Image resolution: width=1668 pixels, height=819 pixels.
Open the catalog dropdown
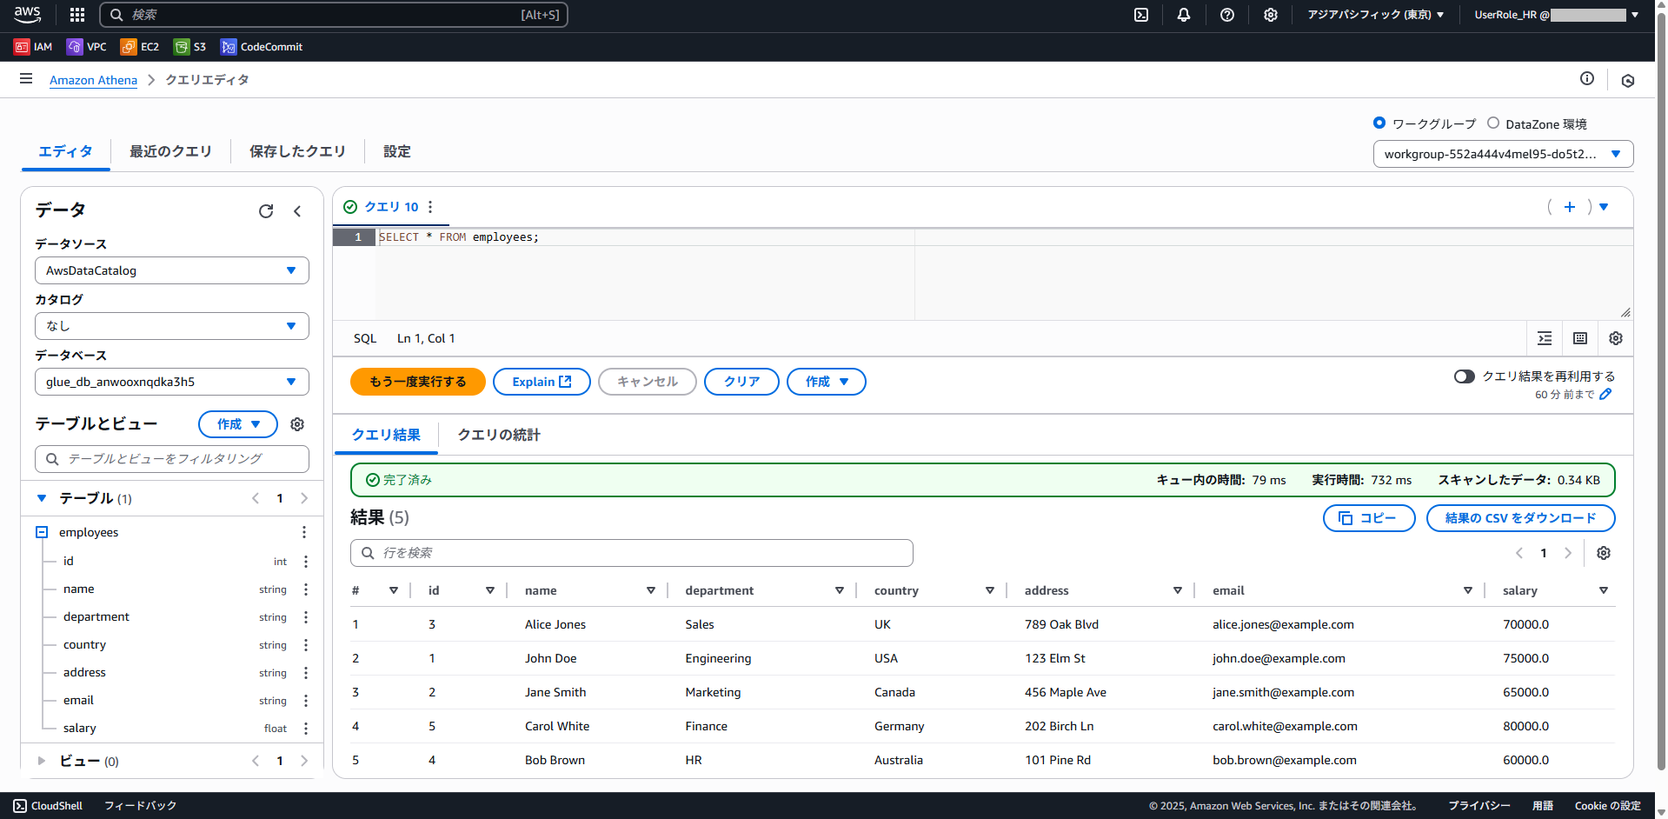coord(172,326)
